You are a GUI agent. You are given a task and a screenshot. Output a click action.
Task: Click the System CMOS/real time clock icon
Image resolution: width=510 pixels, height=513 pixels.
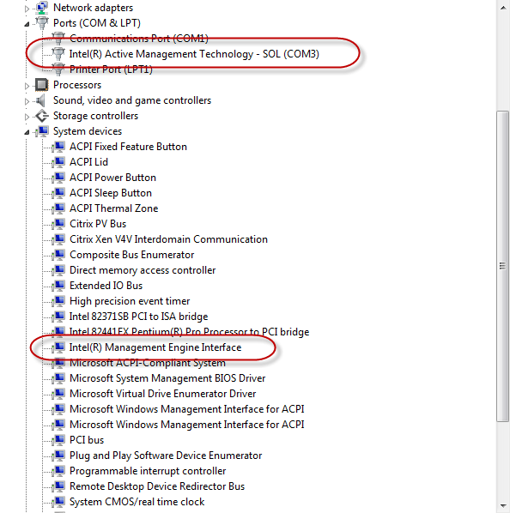[x=58, y=502]
